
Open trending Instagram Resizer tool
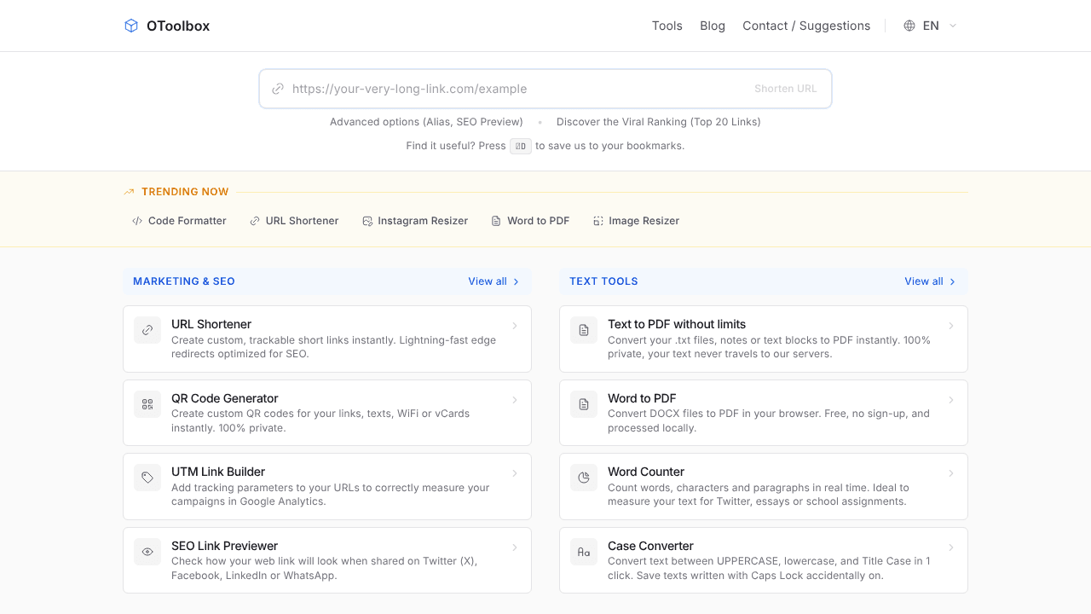[x=415, y=221]
